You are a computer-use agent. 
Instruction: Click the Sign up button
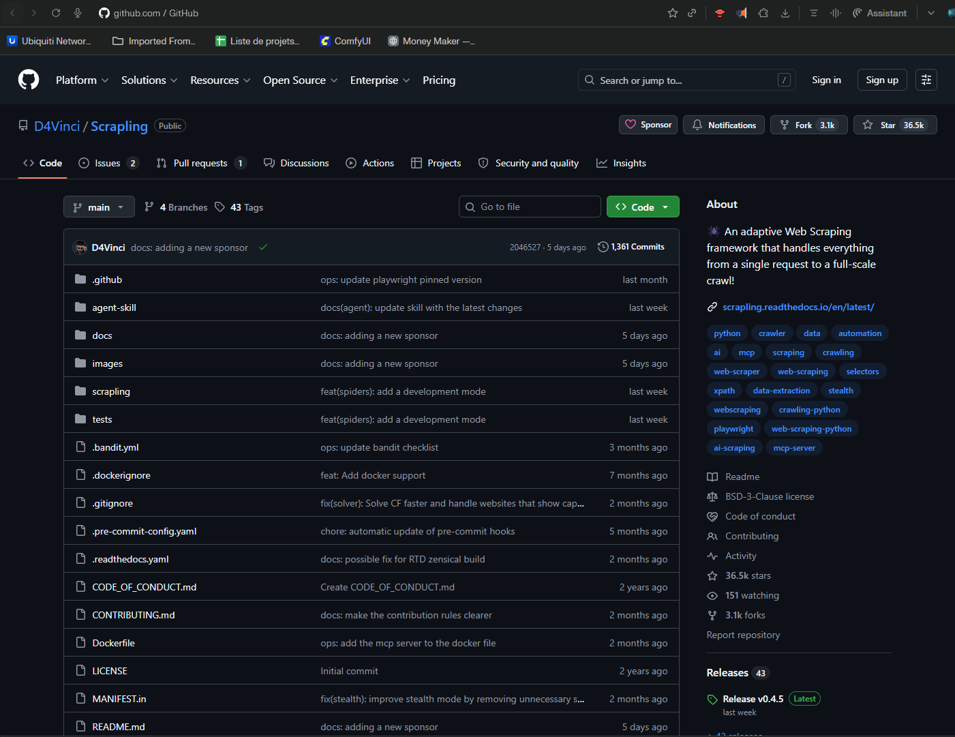coord(881,80)
